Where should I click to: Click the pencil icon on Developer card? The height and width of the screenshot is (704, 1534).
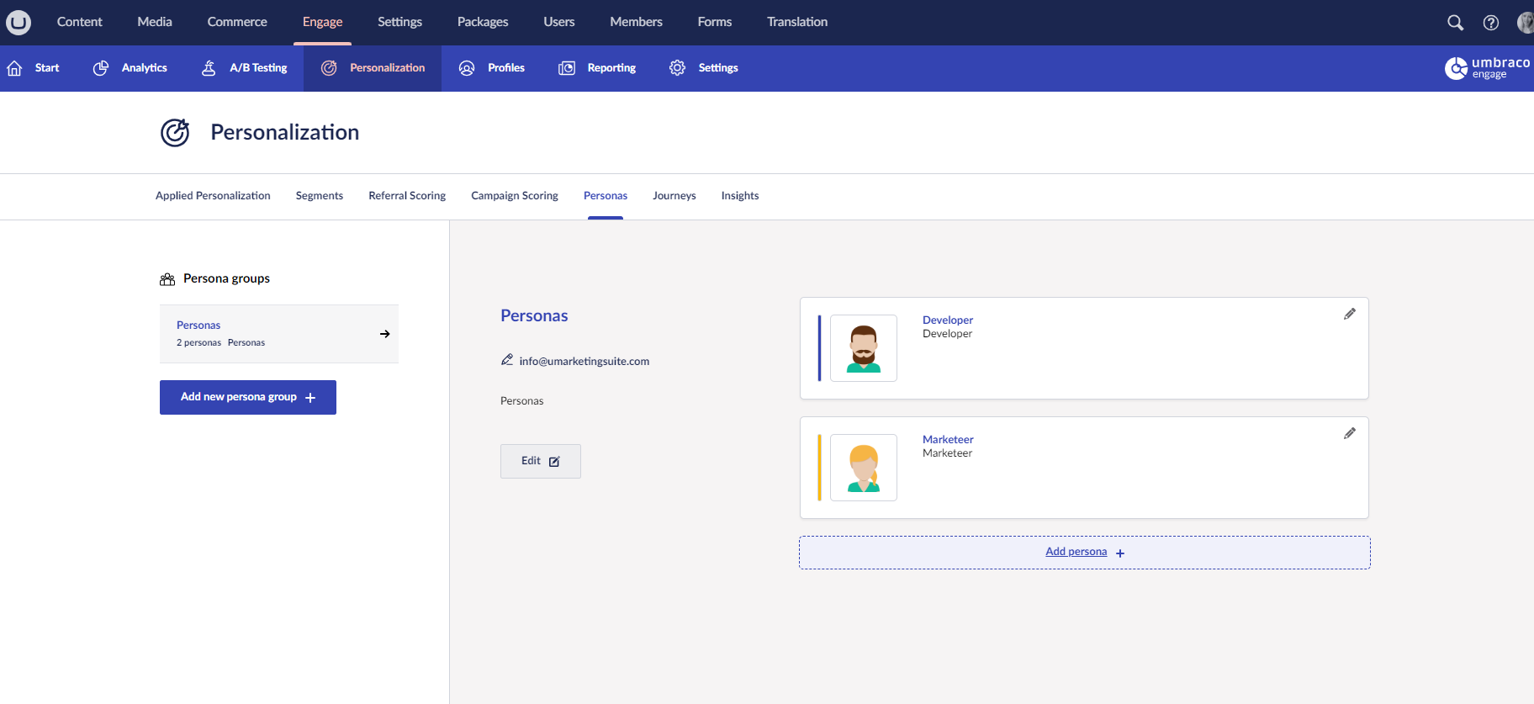click(1349, 314)
